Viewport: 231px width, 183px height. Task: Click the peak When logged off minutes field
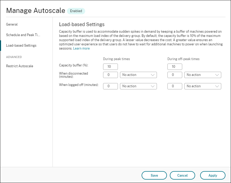click(110, 86)
